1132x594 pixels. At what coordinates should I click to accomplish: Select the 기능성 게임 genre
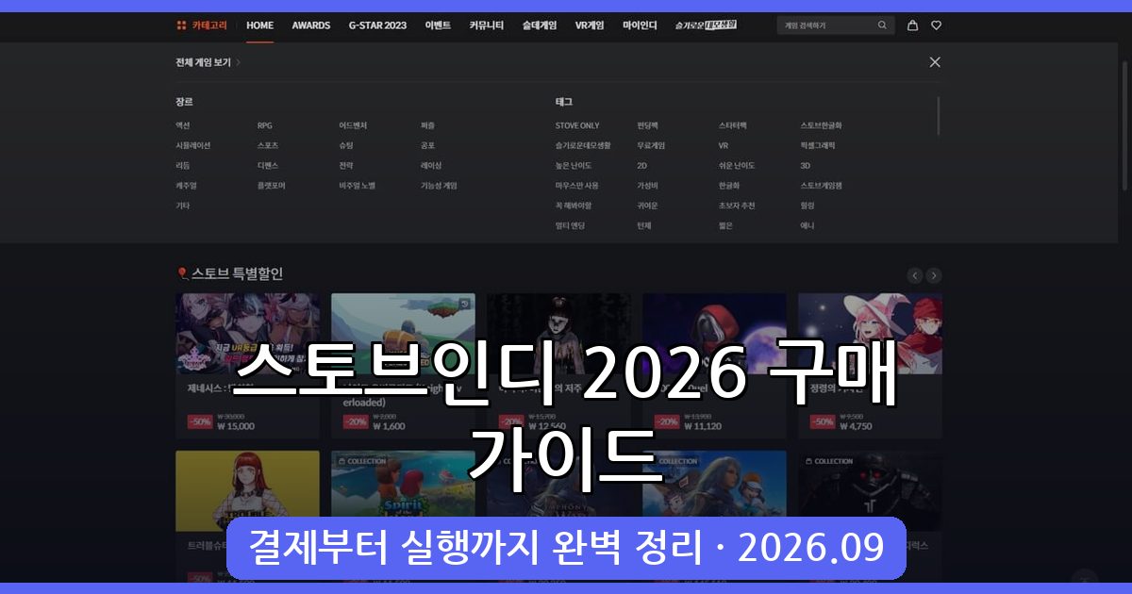click(x=439, y=186)
